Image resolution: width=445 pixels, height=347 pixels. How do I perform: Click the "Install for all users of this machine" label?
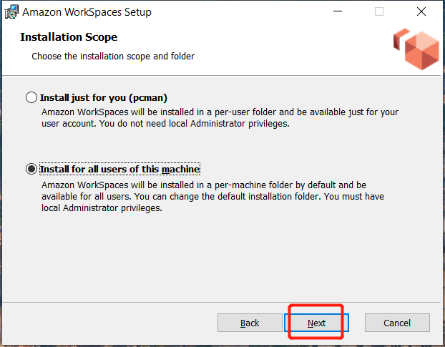[x=119, y=170]
